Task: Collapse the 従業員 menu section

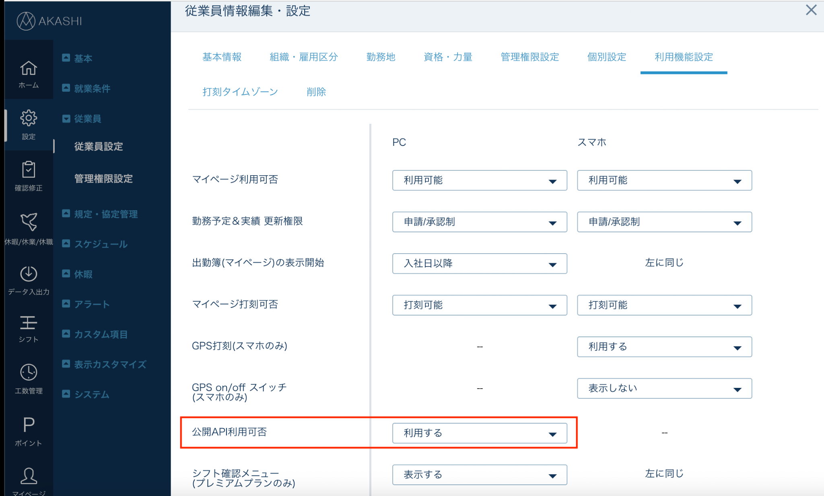Action: coord(82,119)
